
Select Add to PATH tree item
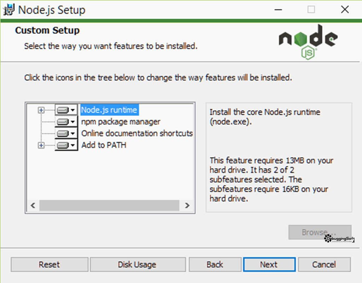coord(104,145)
